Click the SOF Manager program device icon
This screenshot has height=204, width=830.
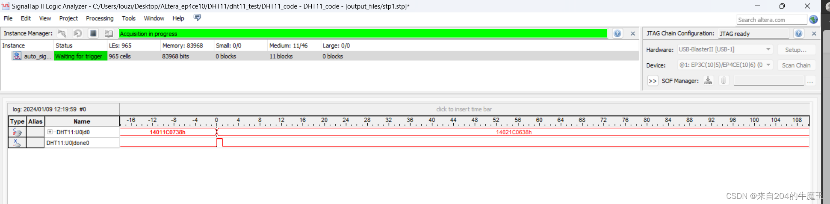(x=708, y=80)
